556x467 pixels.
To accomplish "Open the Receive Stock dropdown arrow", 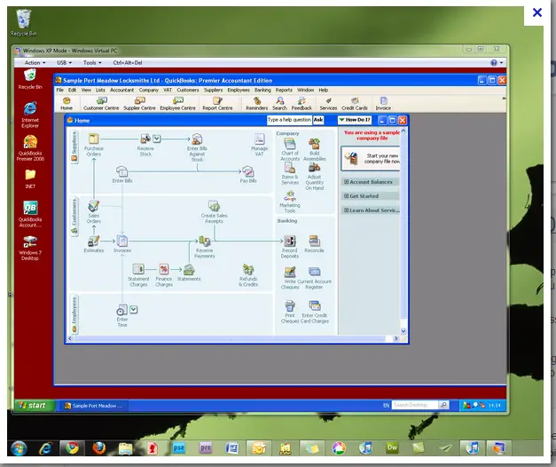I will click(x=157, y=139).
